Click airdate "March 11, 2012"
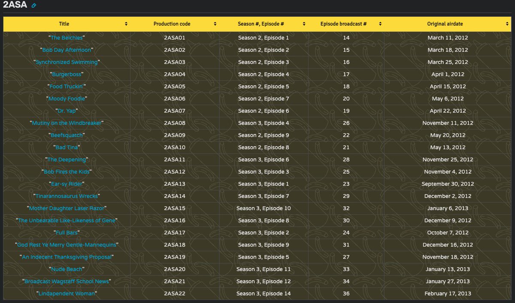The image size is (515, 303). [x=448, y=38]
